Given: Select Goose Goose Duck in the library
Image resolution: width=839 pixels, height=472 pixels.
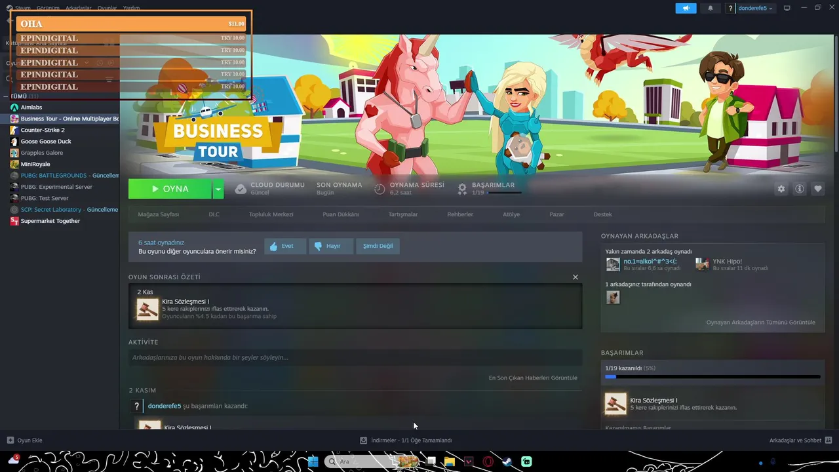Looking at the screenshot, I should [46, 141].
